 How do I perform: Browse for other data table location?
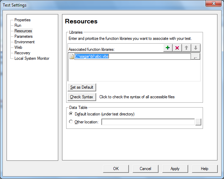198,122
